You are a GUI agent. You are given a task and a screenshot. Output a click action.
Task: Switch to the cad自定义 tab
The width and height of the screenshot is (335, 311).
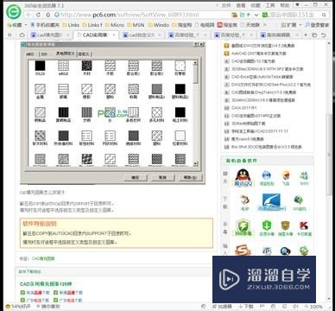tap(142, 35)
